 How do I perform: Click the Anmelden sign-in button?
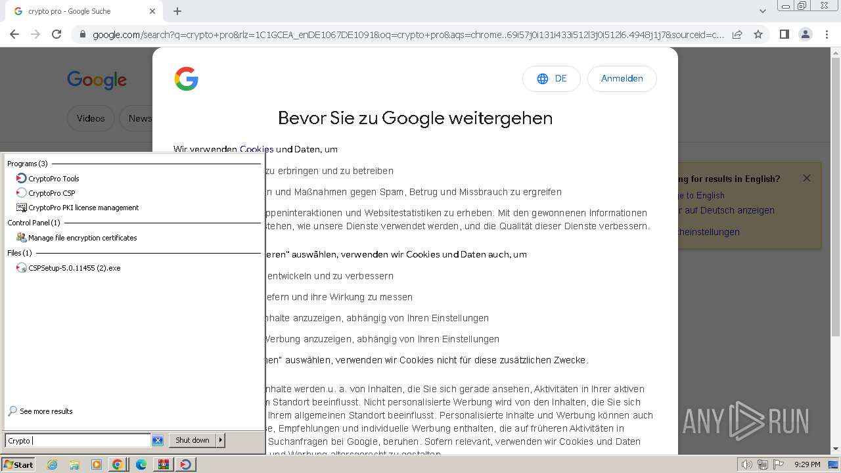622,79
